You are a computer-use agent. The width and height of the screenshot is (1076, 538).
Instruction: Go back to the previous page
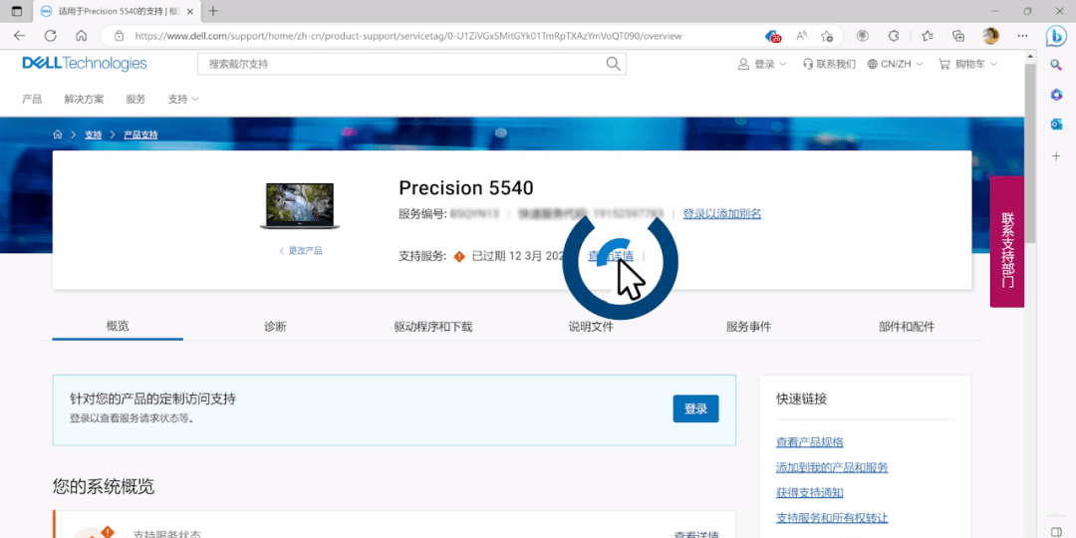(x=19, y=36)
